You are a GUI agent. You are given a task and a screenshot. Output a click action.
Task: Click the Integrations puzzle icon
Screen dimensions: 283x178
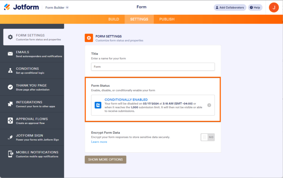pos(10,104)
